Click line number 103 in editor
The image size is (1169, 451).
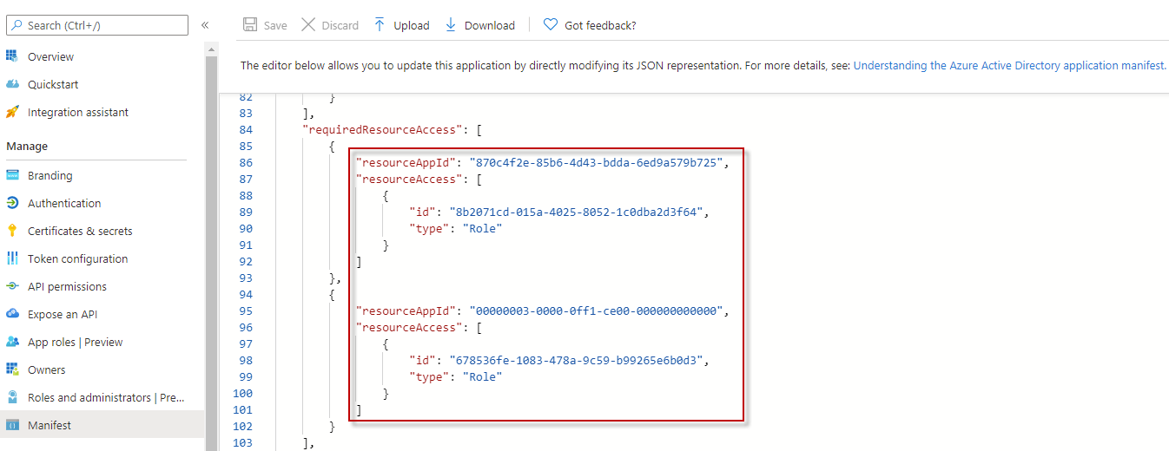point(242,442)
